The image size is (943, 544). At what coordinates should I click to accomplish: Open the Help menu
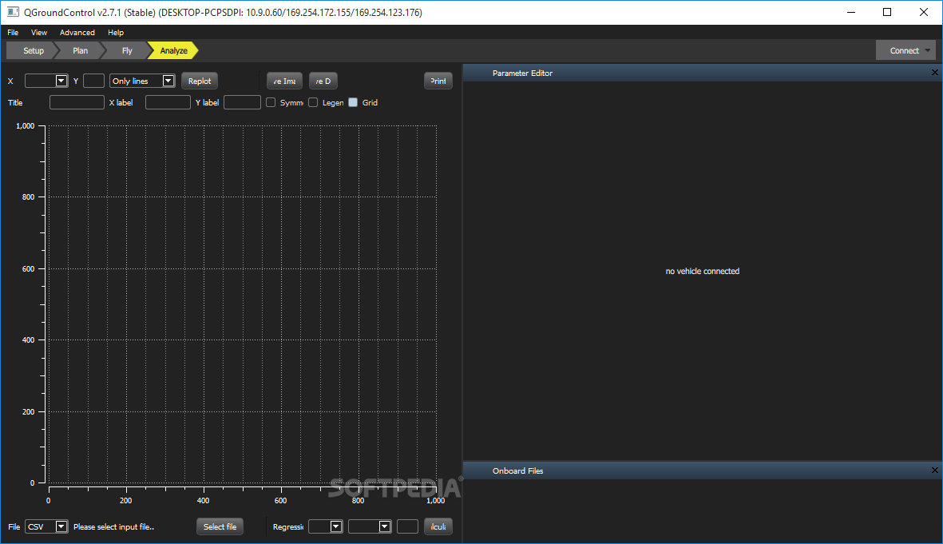pos(116,33)
